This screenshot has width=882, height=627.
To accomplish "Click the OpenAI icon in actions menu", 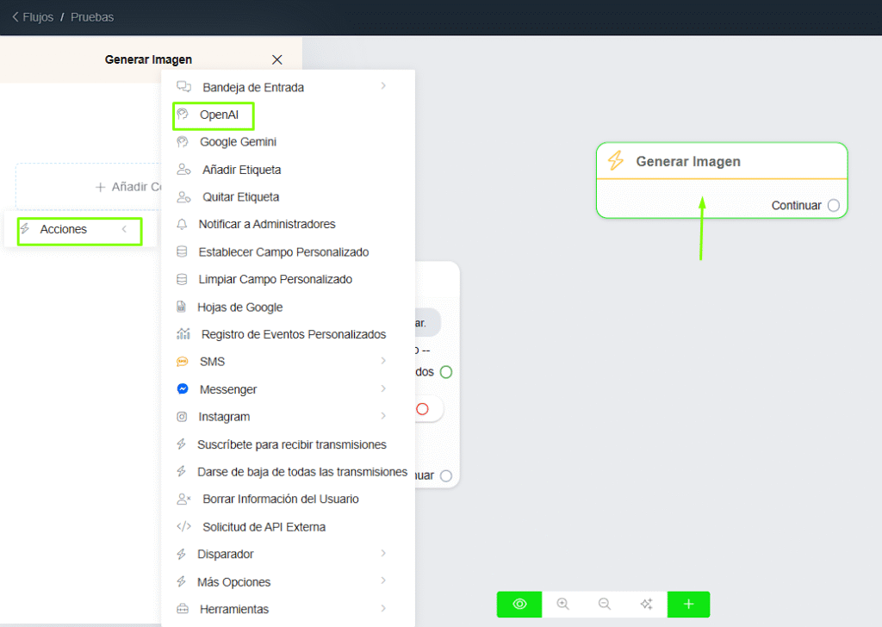I will [x=183, y=115].
